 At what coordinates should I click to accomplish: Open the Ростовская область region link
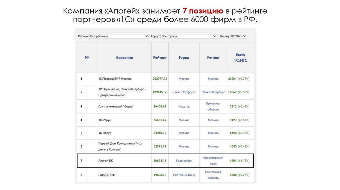[213, 175]
